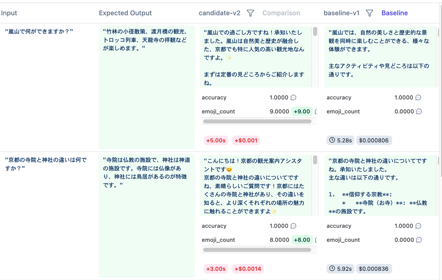The width and height of the screenshot is (442, 280).
Task: Click the +9.00 emoji_count improvement badge
Action: pyautogui.click(x=302, y=111)
